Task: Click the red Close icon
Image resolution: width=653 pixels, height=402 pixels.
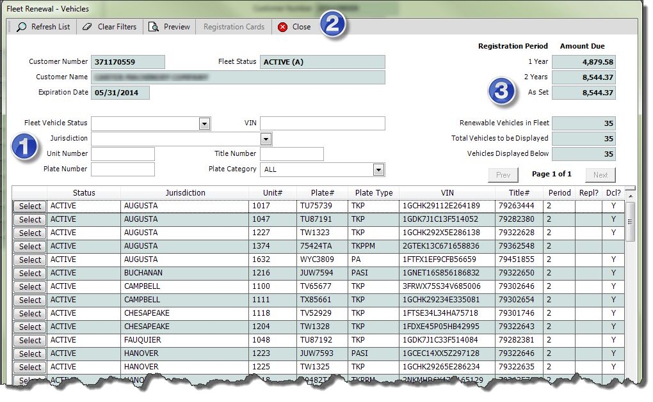Action: click(283, 27)
